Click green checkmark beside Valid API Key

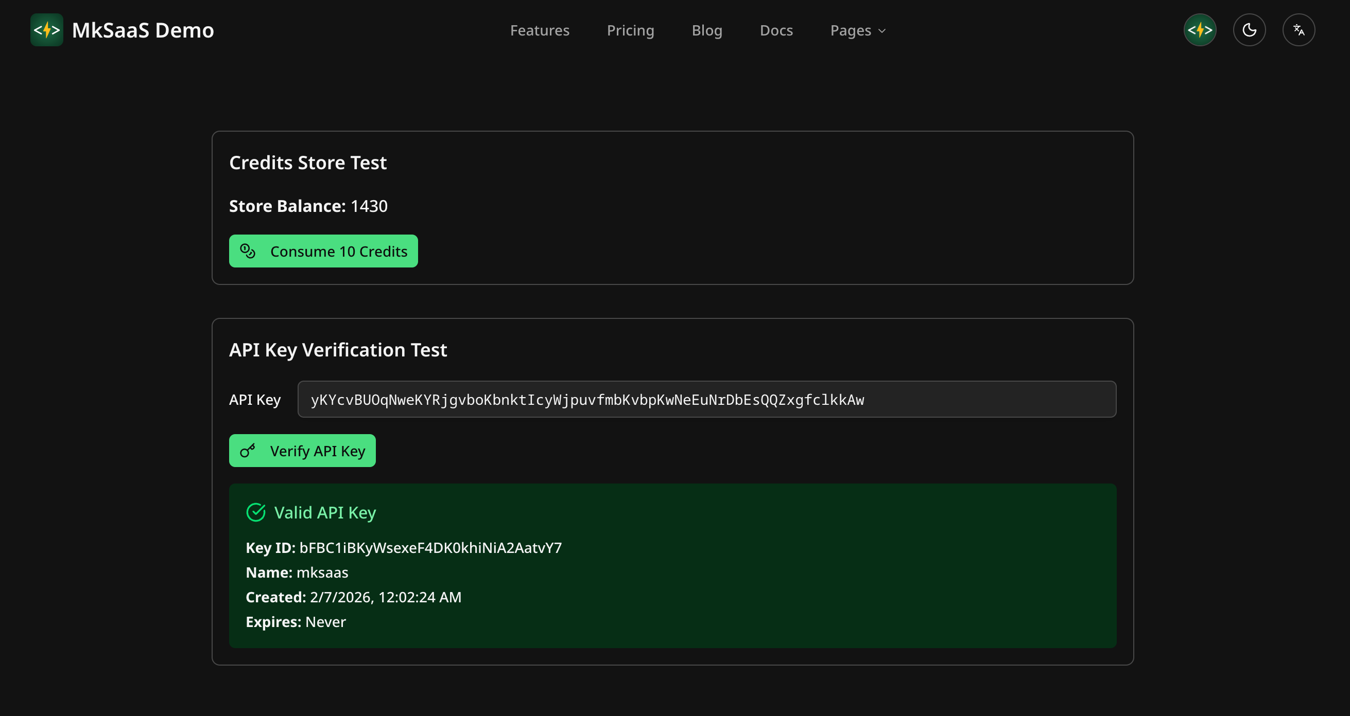[256, 512]
